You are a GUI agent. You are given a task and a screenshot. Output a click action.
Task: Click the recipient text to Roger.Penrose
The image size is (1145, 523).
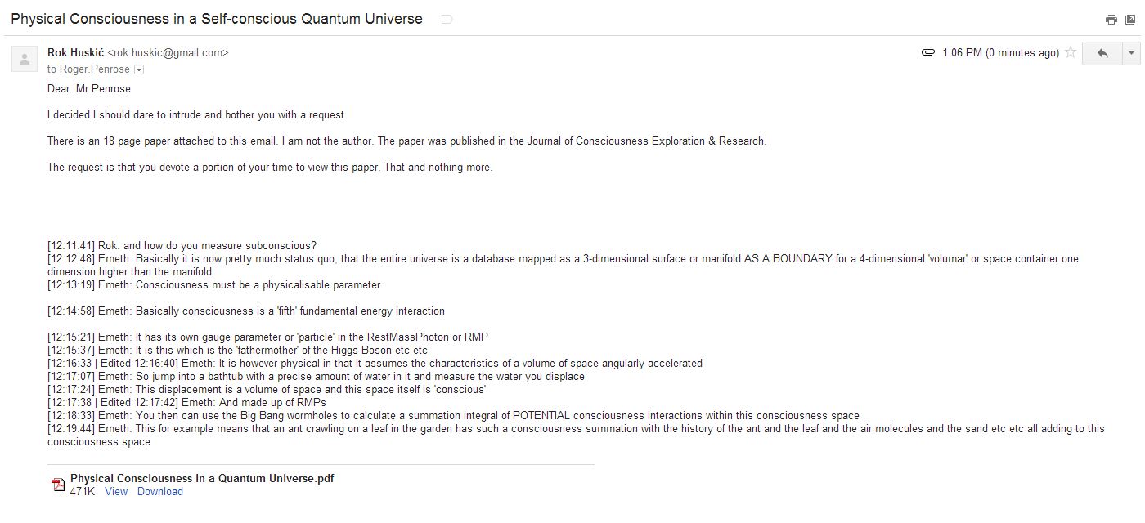[88, 69]
